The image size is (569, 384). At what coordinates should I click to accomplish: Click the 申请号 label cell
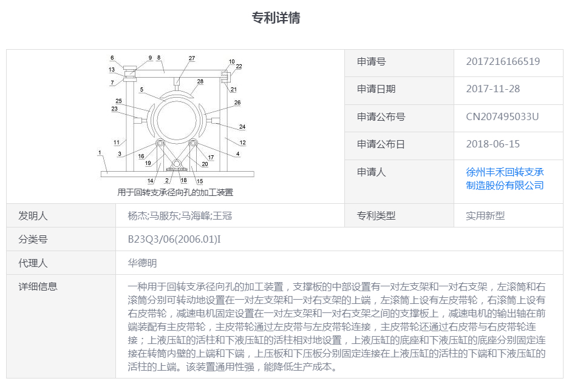pos(371,61)
